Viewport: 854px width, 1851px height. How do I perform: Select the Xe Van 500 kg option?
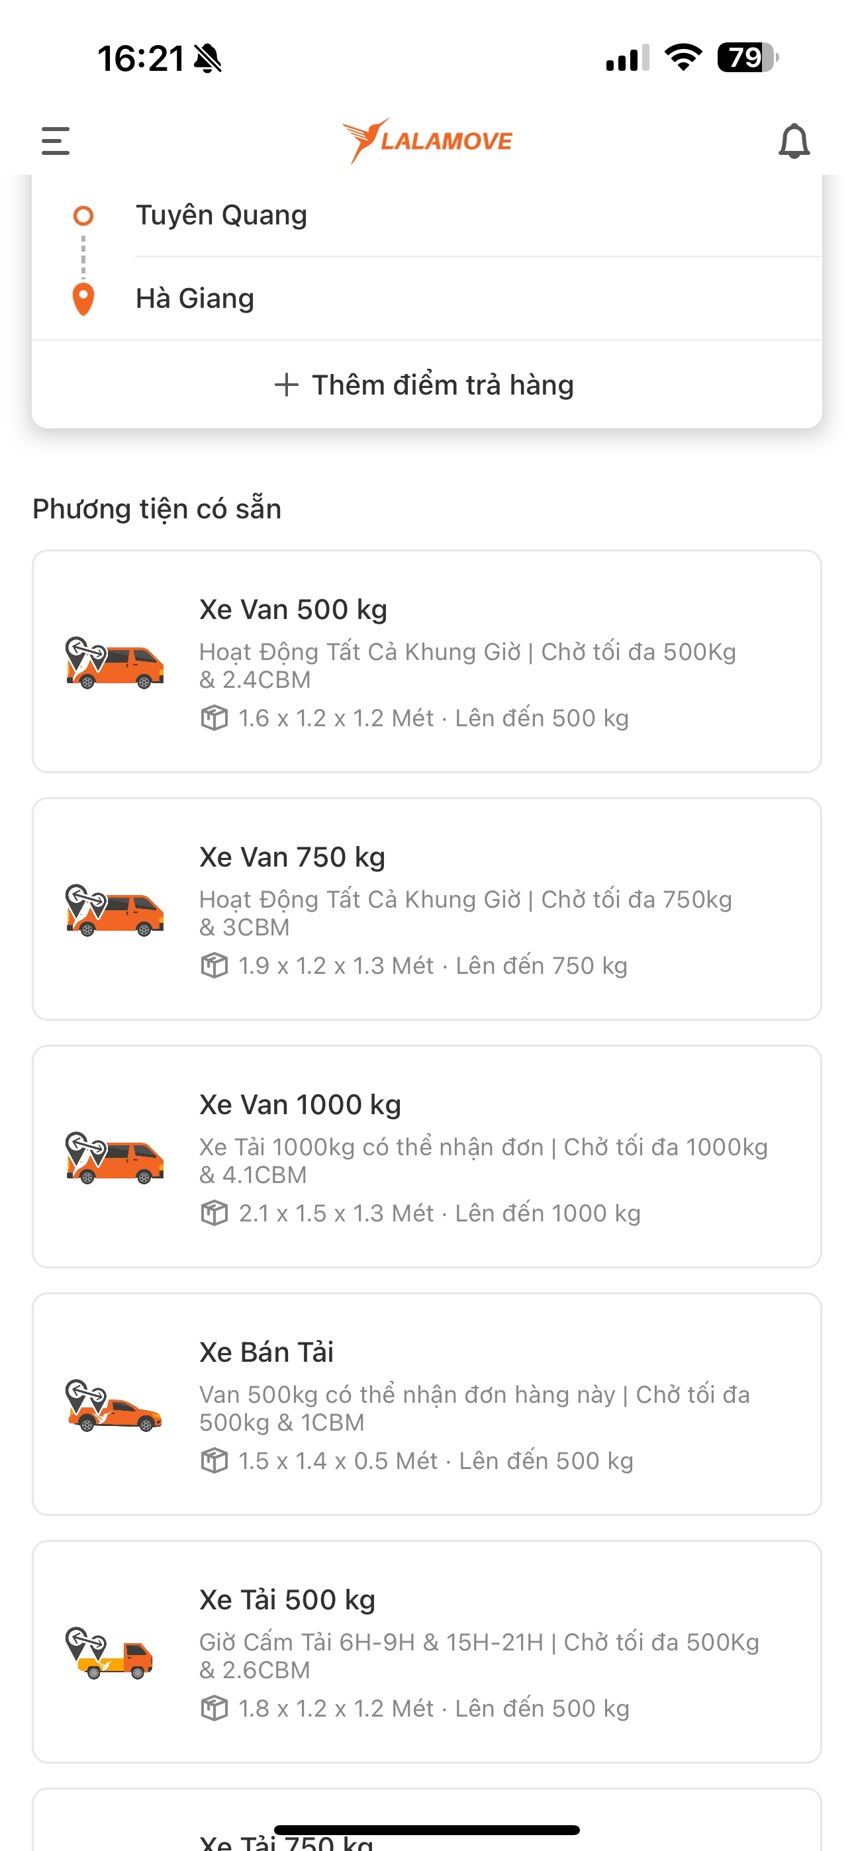coord(427,662)
